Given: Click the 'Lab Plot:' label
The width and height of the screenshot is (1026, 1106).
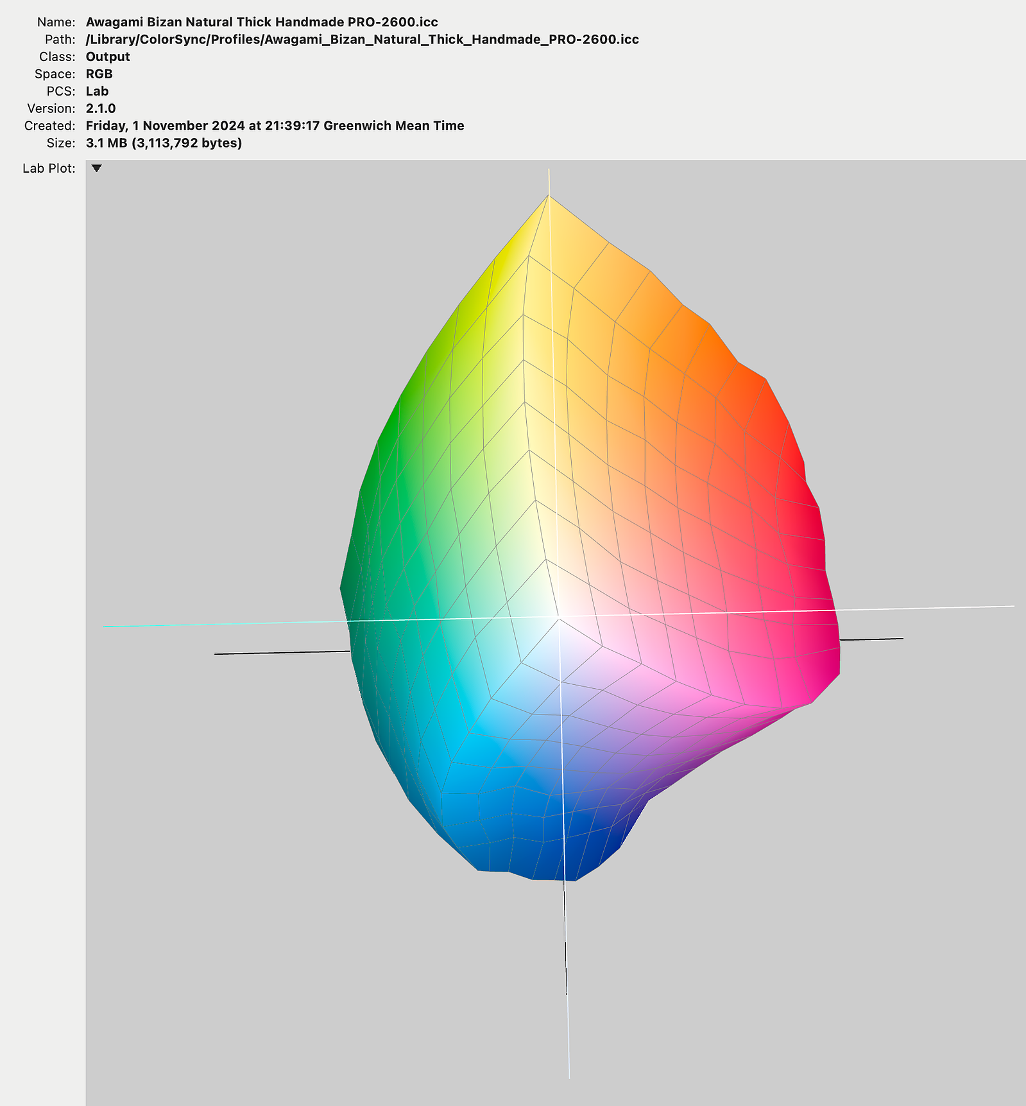Looking at the screenshot, I should coord(49,168).
